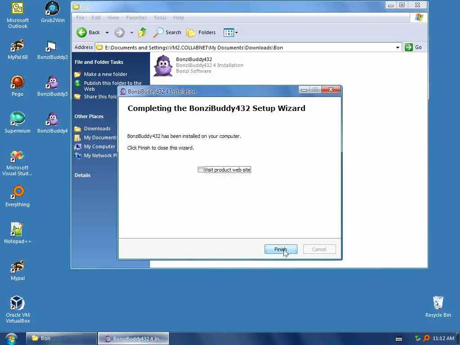Select the BonziBuddy432 installer file icon

[x=163, y=66]
